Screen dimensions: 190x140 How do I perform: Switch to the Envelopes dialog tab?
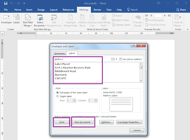pyautogui.click(x=60, y=53)
